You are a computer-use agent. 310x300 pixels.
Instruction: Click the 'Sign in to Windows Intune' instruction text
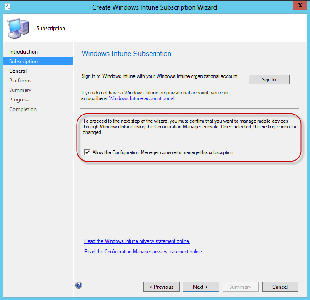pyautogui.click(x=160, y=76)
